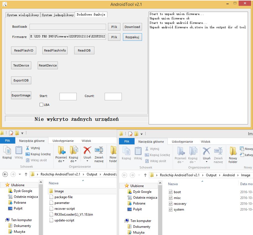This screenshot has height=235, width=253.
Task: Open Widok tab in right Explorer
Action: click(206, 142)
